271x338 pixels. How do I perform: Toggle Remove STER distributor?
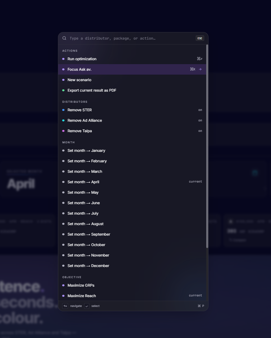(x=132, y=110)
